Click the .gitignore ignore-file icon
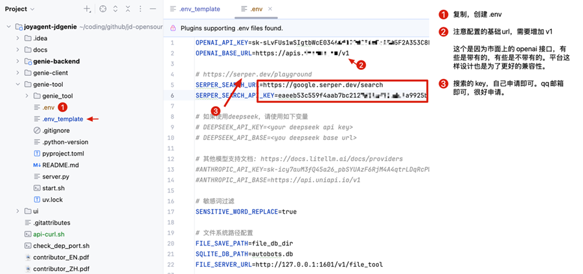583x274 pixels. pyautogui.click(x=37, y=130)
